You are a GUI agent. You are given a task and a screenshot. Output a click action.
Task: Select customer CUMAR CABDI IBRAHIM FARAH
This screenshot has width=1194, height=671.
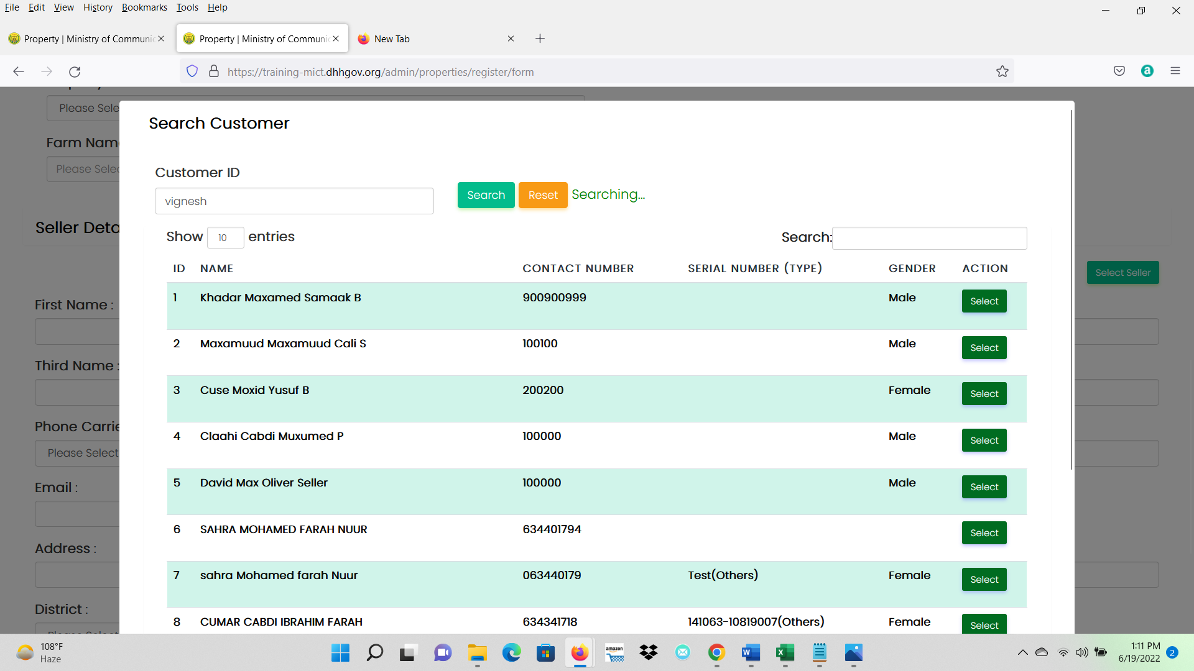click(x=984, y=624)
